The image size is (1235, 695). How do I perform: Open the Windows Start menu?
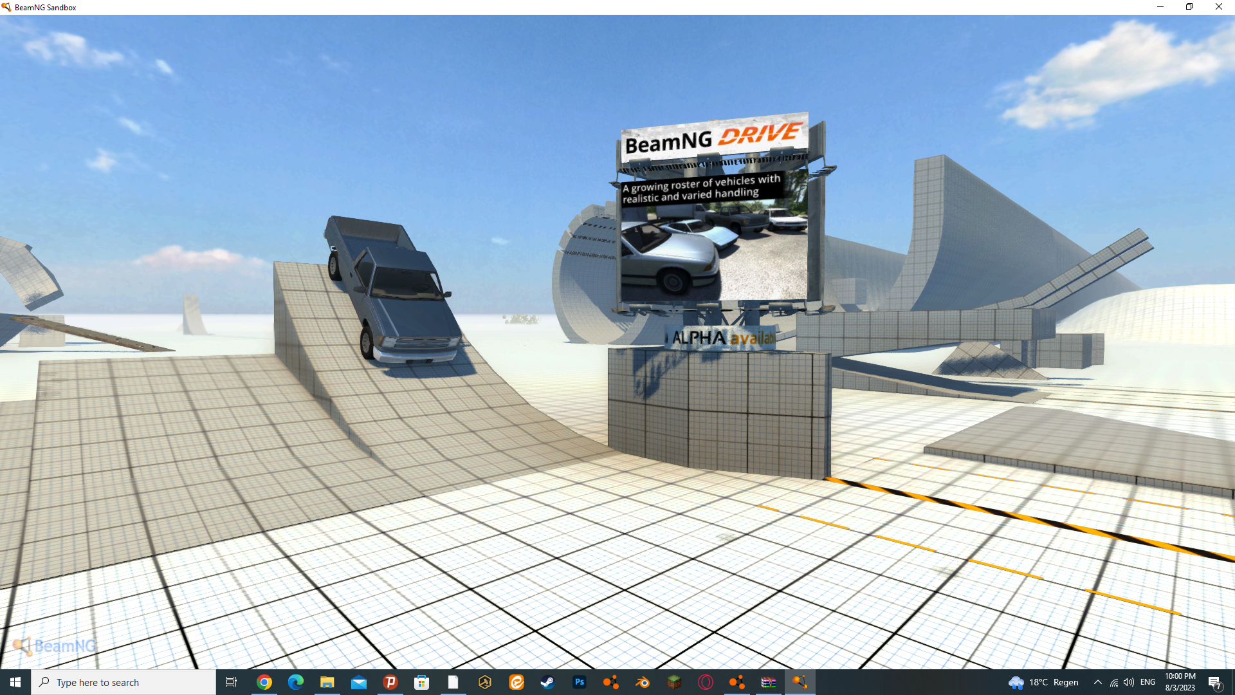coord(15,682)
